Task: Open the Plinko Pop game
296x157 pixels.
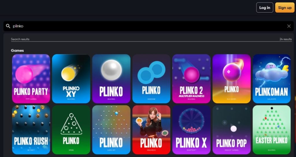Action: click(x=232, y=130)
